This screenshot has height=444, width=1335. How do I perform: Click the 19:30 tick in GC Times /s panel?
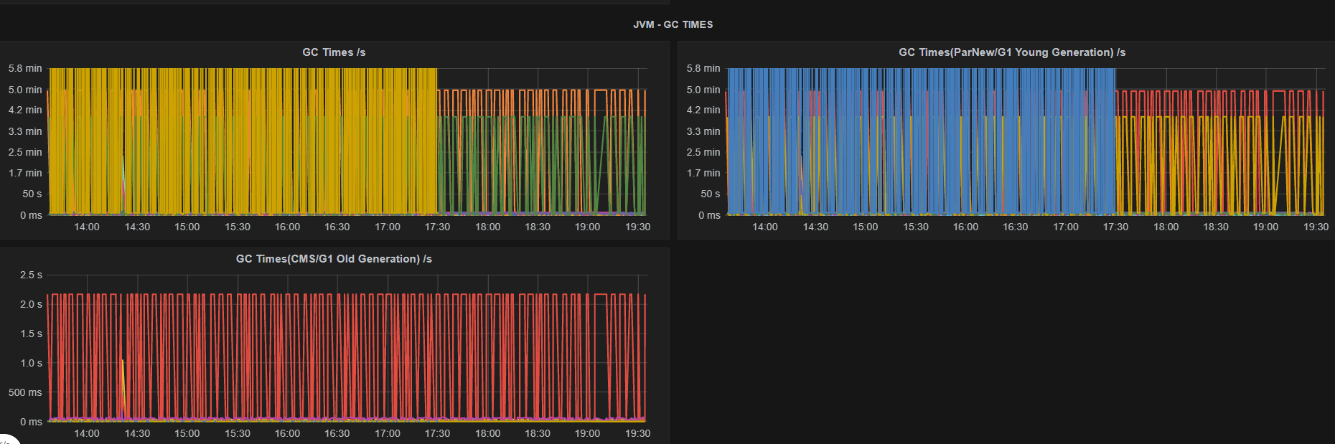pos(637,227)
